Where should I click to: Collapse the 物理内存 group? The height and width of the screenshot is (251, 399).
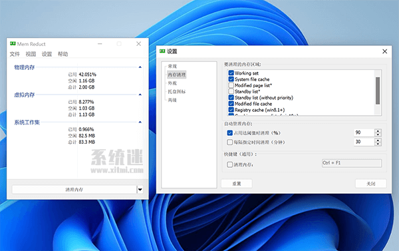coord(140,67)
